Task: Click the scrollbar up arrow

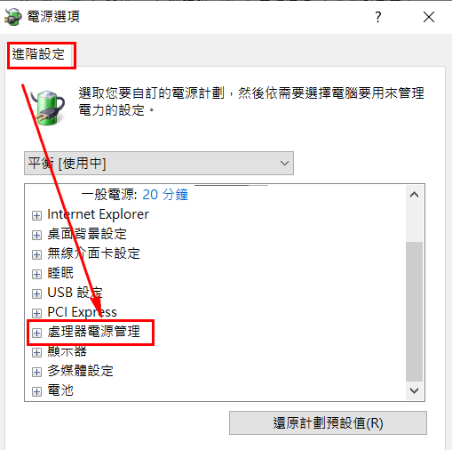Action: click(x=414, y=195)
